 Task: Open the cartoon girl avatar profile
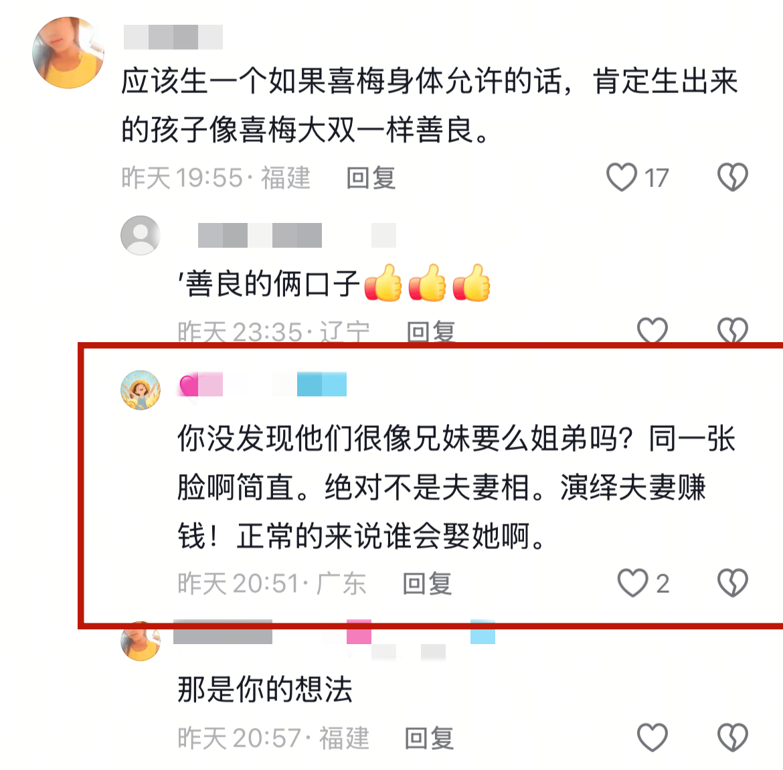(141, 390)
